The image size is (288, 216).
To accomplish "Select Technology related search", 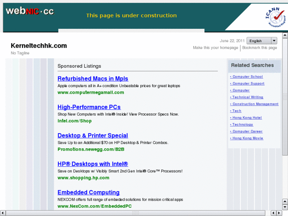I will point(242,124).
